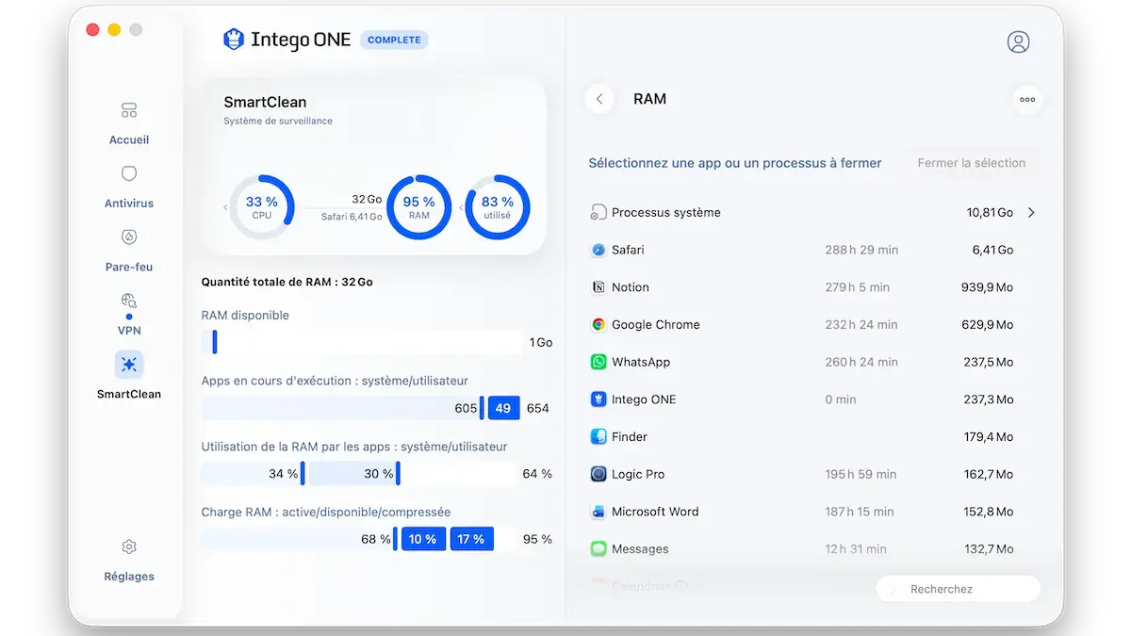Open the Accueil sidebar section
Image resolution: width=1131 pixels, height=636 pixels.
point(129,123)
